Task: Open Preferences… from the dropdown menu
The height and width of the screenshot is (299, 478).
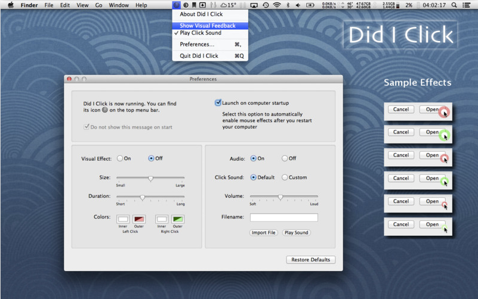Action: click(210, 45)
